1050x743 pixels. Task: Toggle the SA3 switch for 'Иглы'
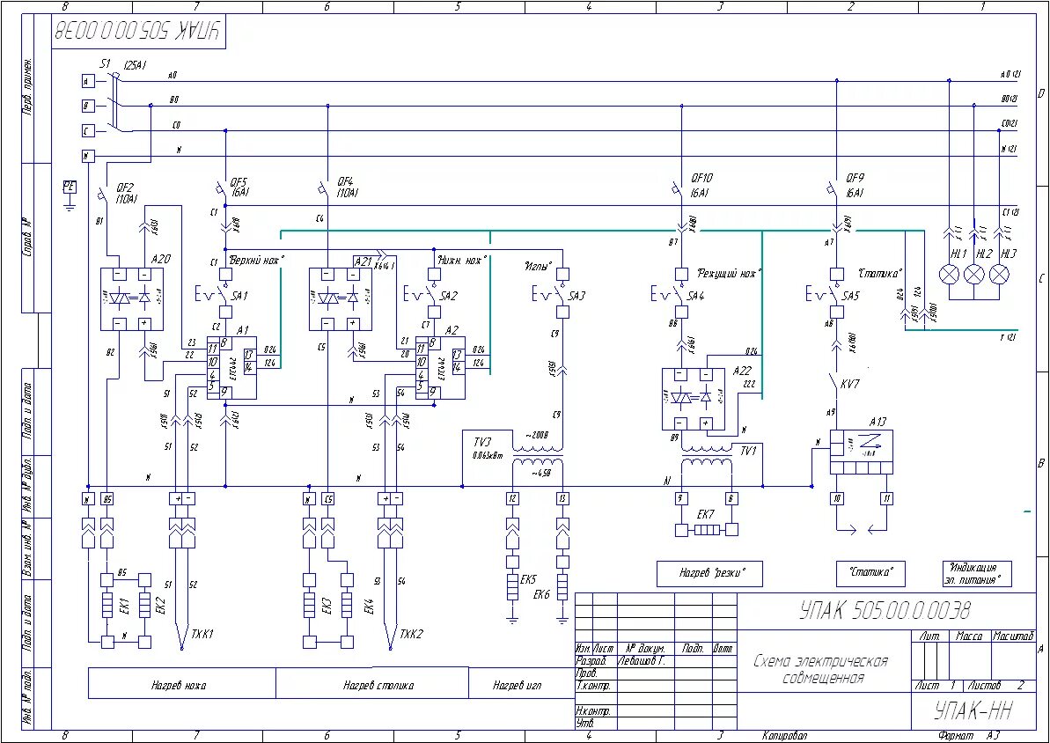pos(562,294)
